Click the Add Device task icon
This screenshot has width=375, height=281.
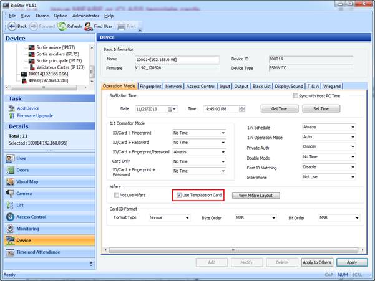click(12, 108)
